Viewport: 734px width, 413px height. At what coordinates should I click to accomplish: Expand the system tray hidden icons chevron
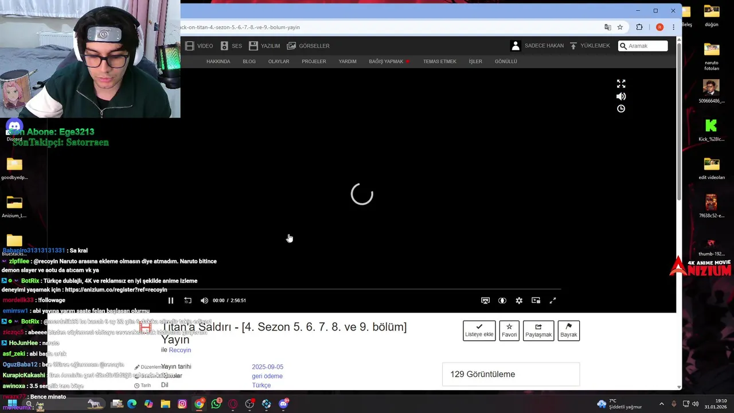tap(661, 404)
